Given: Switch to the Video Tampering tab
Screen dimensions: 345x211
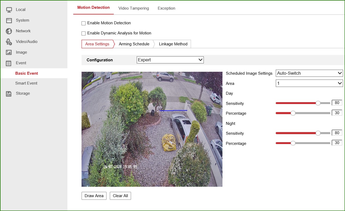Looking at the screenshot, I should (x=133, y=8).
